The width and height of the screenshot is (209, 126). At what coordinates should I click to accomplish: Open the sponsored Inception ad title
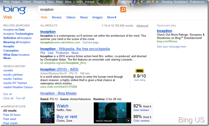pyautogui.click(x=164, y=31)
